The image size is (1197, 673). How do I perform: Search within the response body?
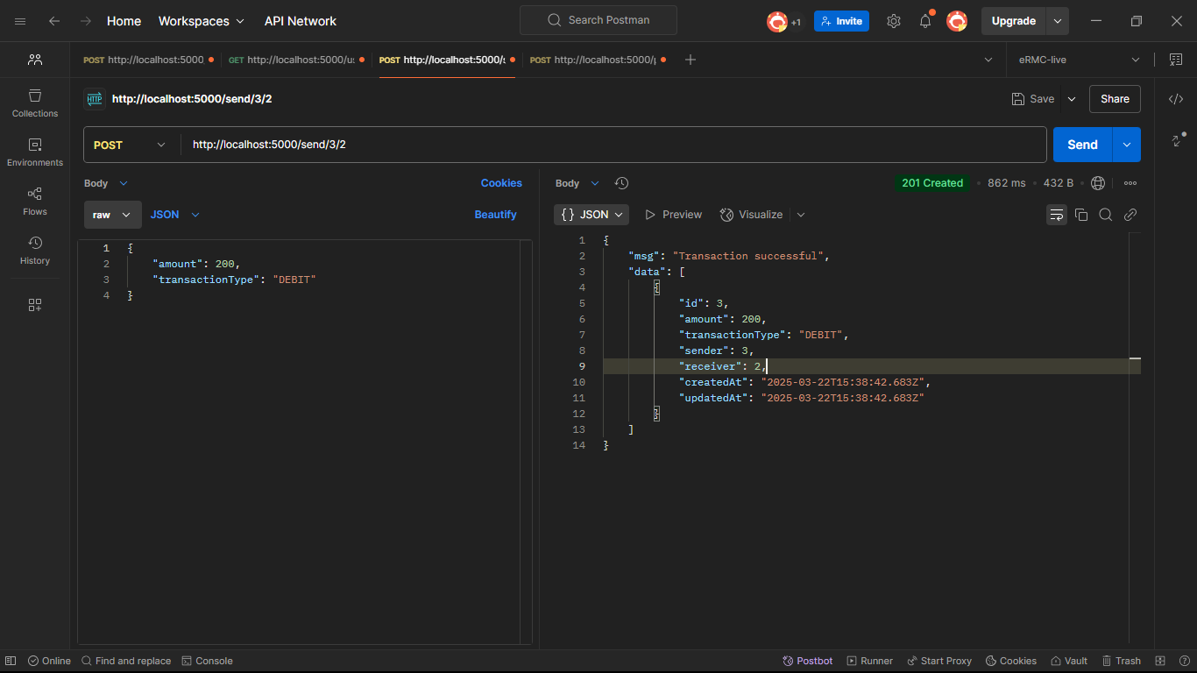pos(1106,215)
